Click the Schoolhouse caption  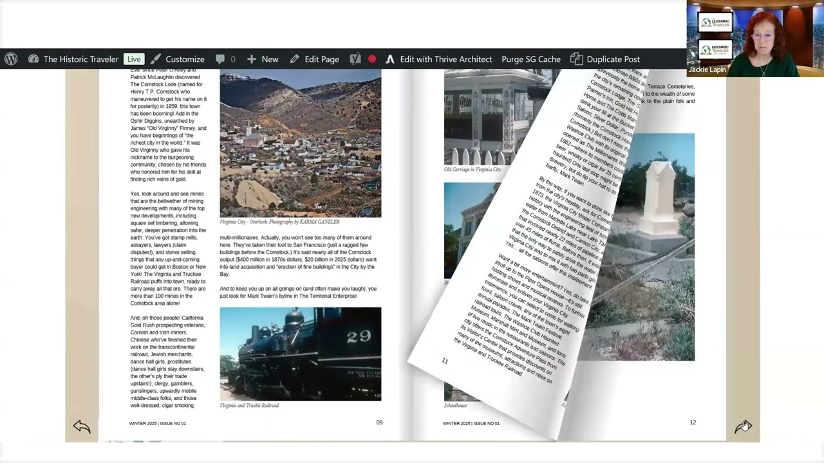point(455,406)
